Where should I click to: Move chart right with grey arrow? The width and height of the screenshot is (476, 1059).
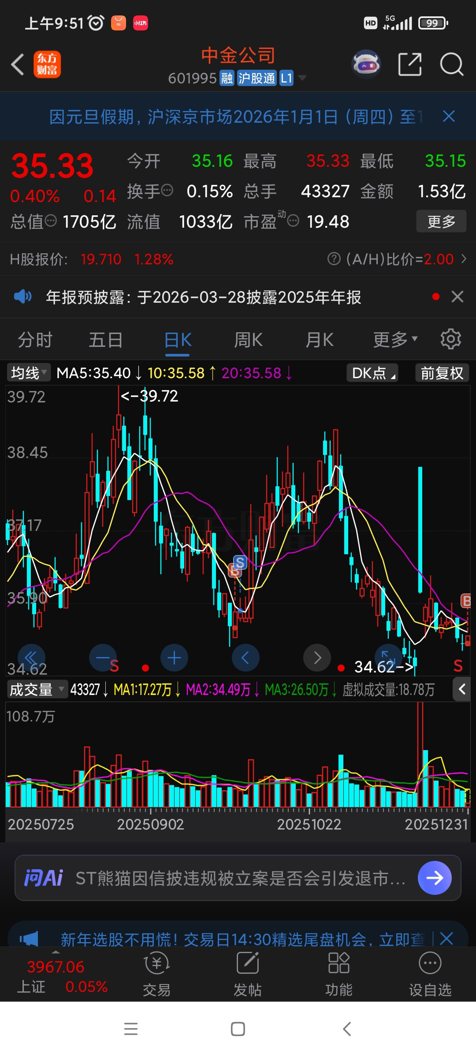coord(317,657)
